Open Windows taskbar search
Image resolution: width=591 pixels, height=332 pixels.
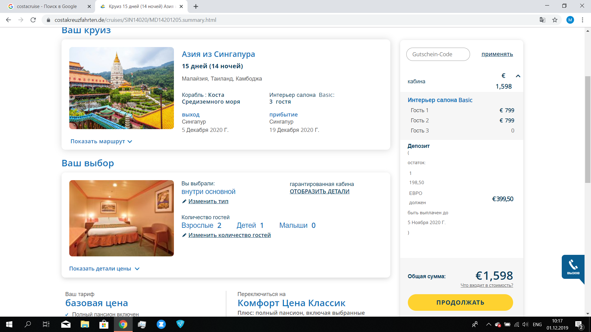[28, 324]
